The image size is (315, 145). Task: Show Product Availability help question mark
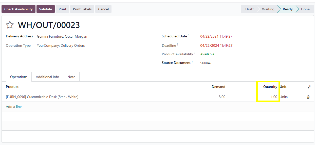pos(195,53)
